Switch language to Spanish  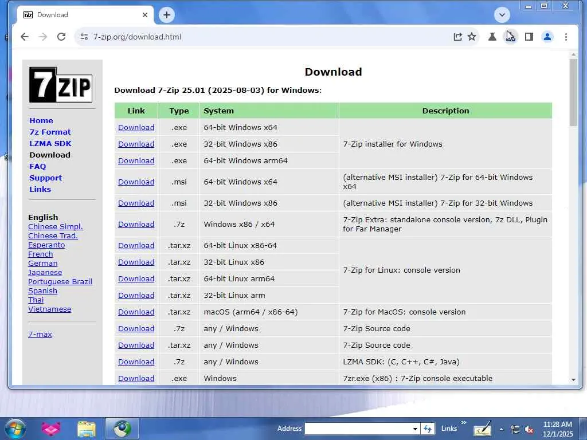42,290
